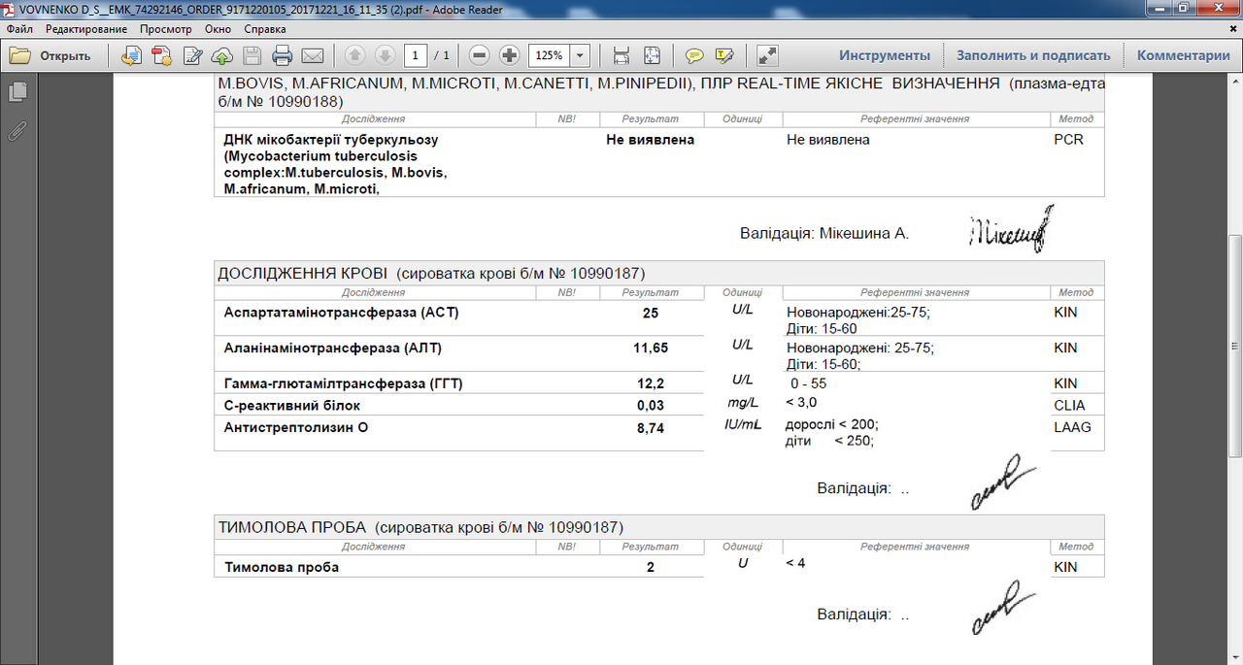Image resolution: width=1243 pixels, height=665 pixels.
Task: Click the fit width scrolling icon
Action: click(621, 55)
